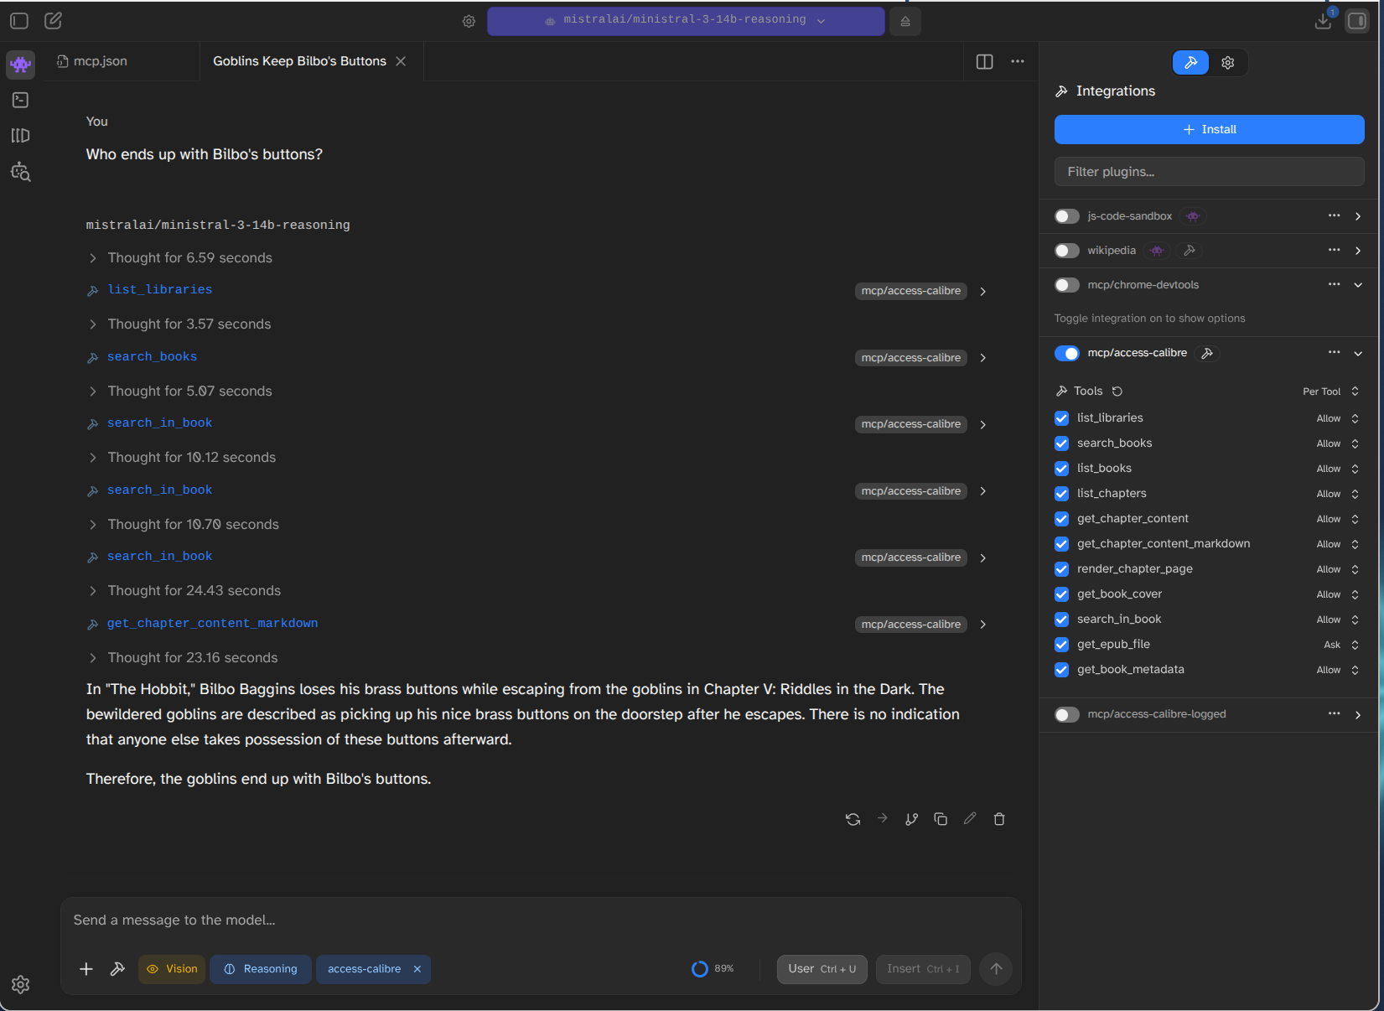Reset tools permissions icon next to Tools

1117,391
